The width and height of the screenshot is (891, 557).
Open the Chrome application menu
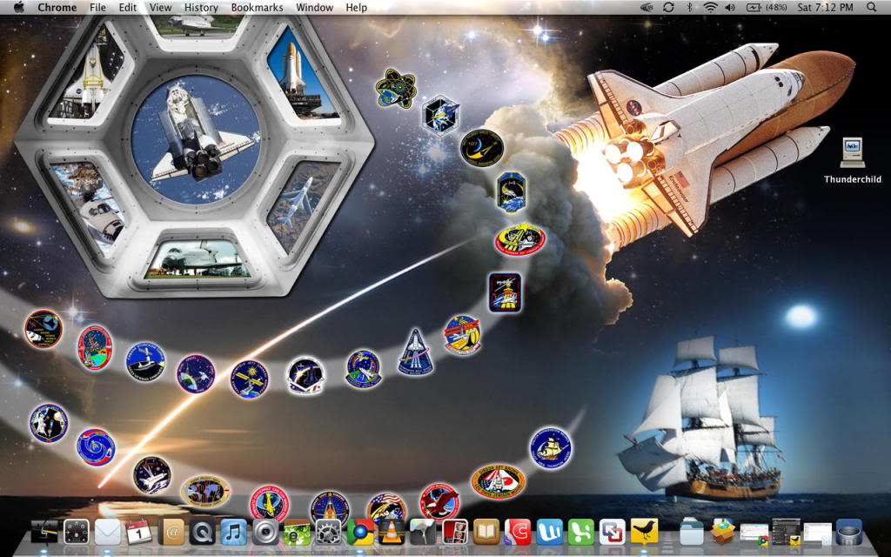[57, 7]
